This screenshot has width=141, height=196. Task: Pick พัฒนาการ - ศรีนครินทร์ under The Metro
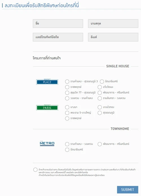point(100,144)
